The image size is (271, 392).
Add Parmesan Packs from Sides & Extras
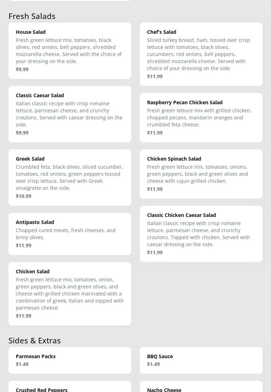coord(70,360)
